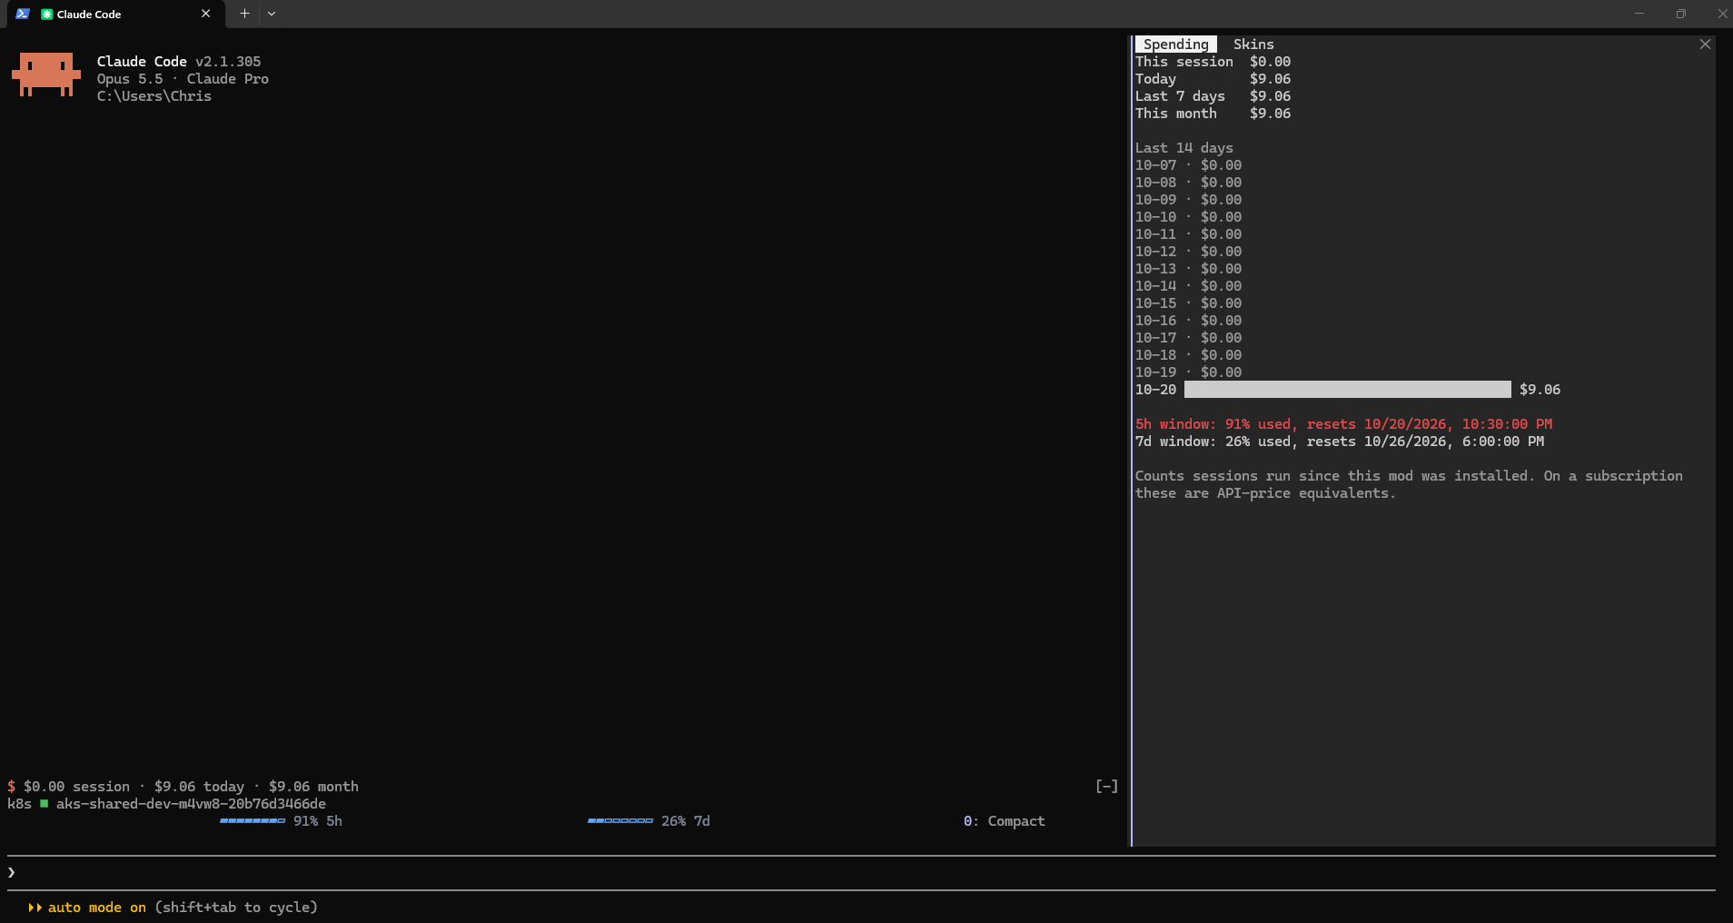Image resolution: width=1733 pixels, height=923 pixels.
Task: Click the '10-07 · $0.00' entry
Action: tap(1188, 165)
